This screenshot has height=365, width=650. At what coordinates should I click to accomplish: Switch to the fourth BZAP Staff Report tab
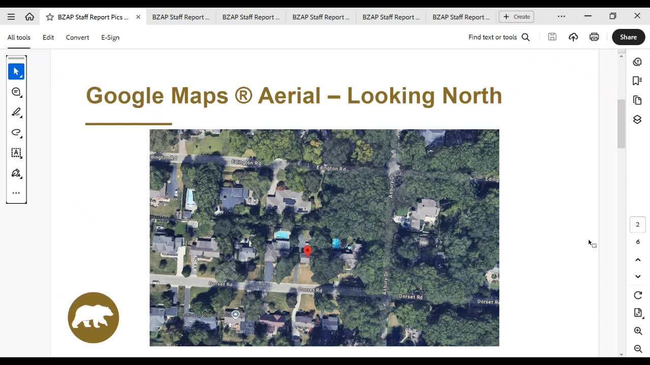pos(321,17)
